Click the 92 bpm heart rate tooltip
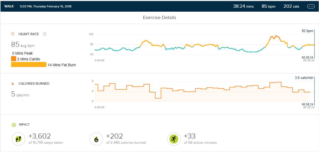319x152 pixels. (307, 31)
